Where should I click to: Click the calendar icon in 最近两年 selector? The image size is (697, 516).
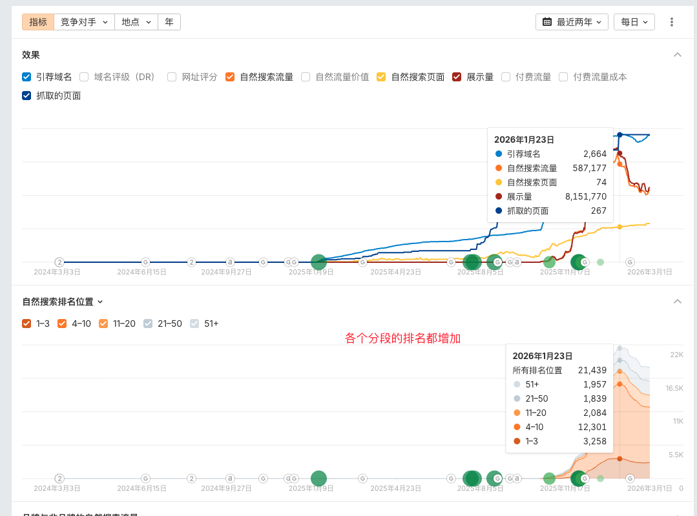(547, 22)
